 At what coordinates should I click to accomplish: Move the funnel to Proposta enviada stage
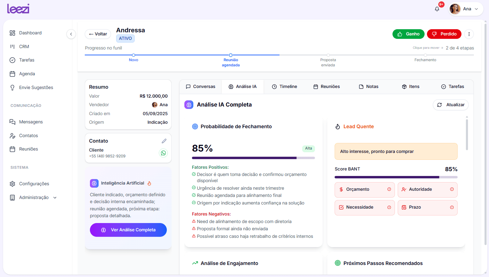(328, 55)
